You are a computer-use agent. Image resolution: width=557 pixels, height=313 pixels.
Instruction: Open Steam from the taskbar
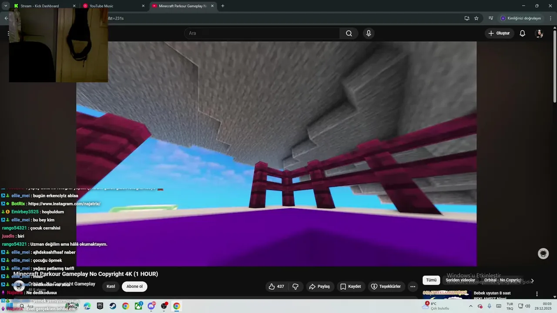[x=113, y=306]
